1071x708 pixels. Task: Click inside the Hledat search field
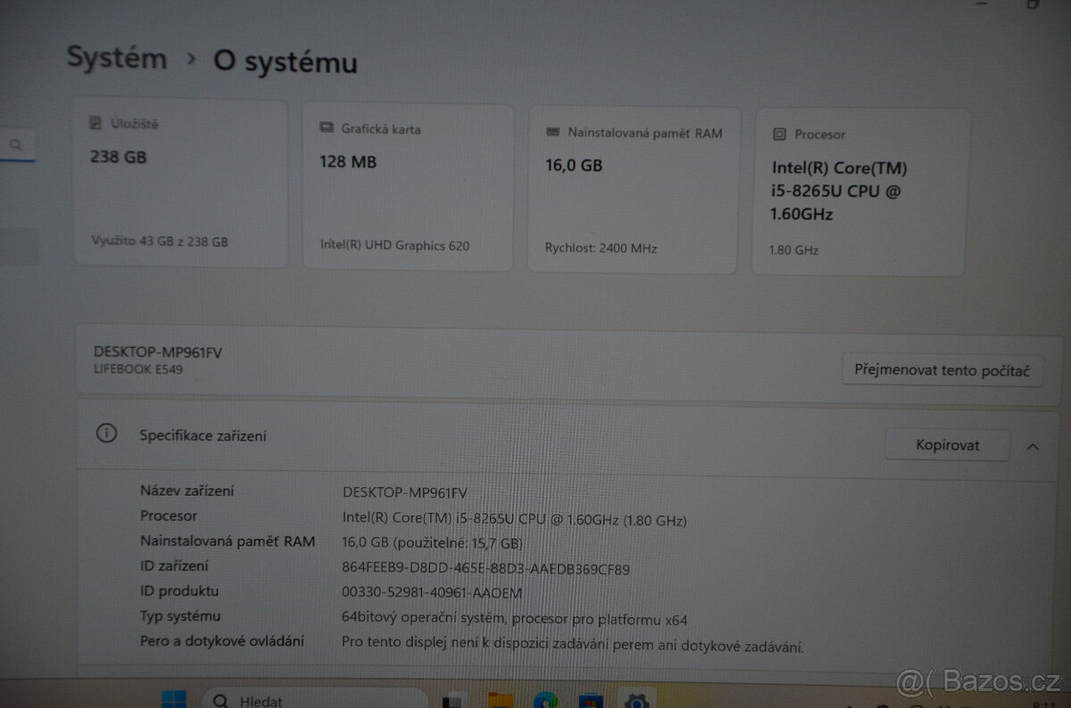tap(312, 701)
